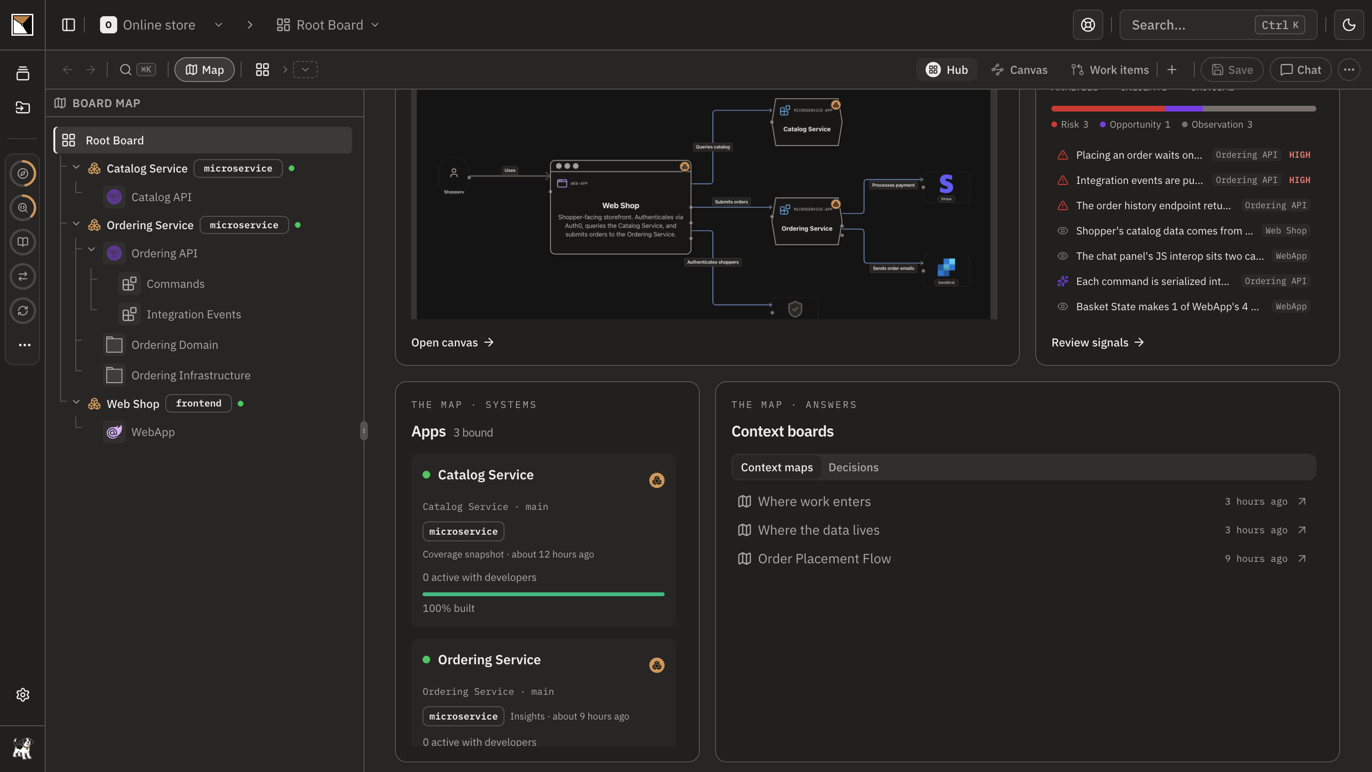Click the swap arrows icon in left rail
Screen dimensions: 1372x772
point(22,276)
